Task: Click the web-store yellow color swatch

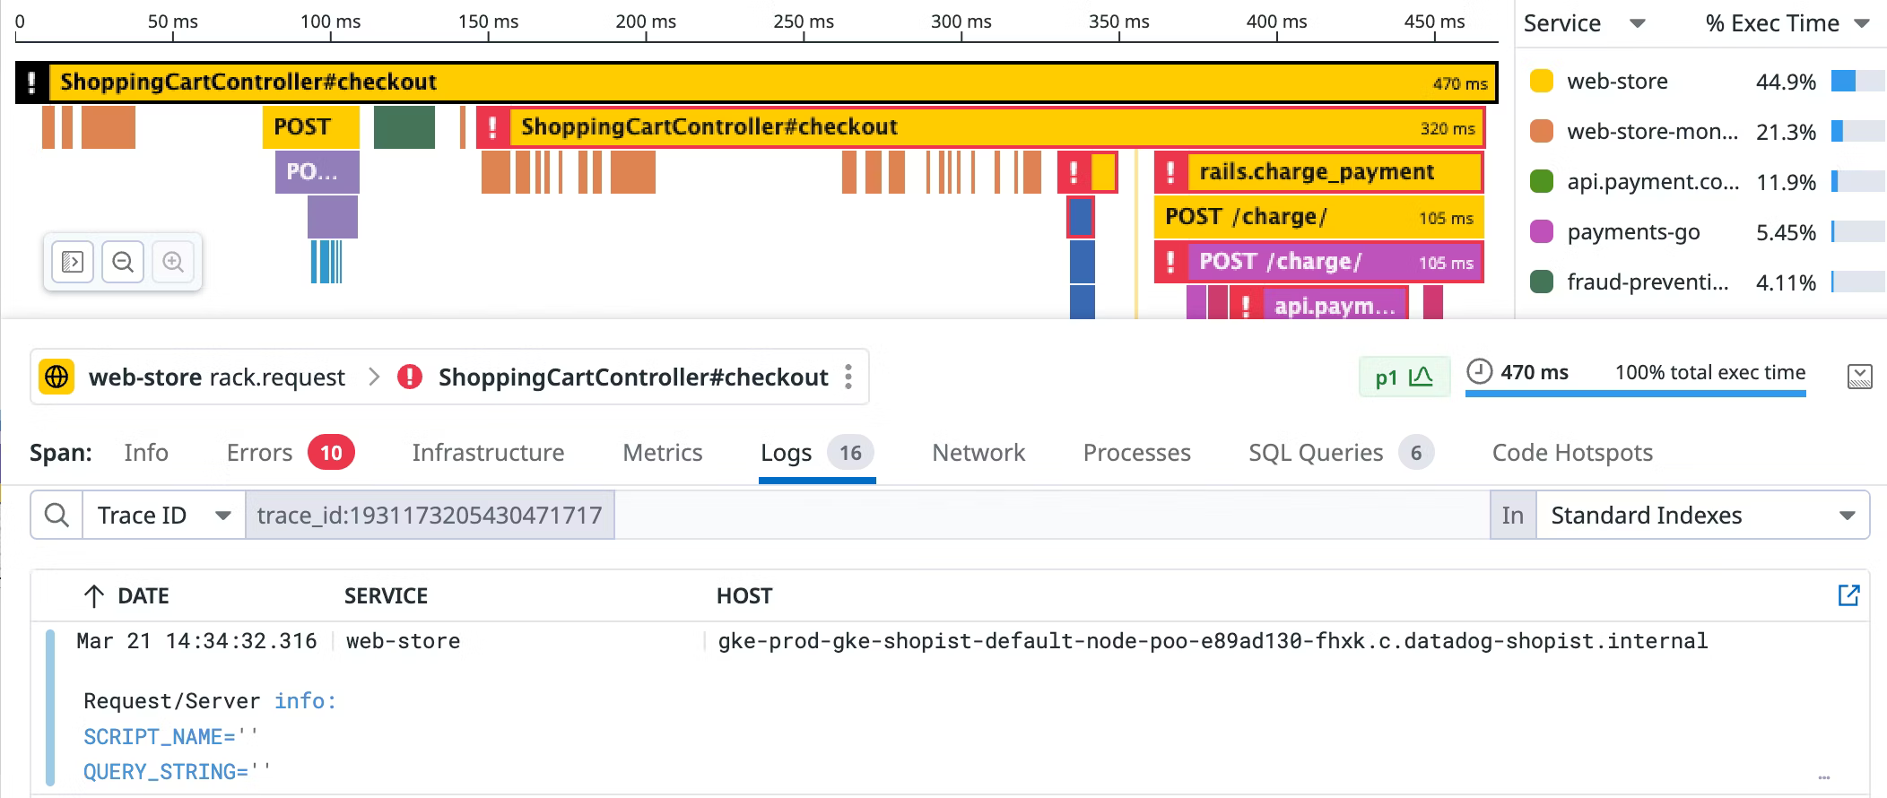Action: point(1541,82)
